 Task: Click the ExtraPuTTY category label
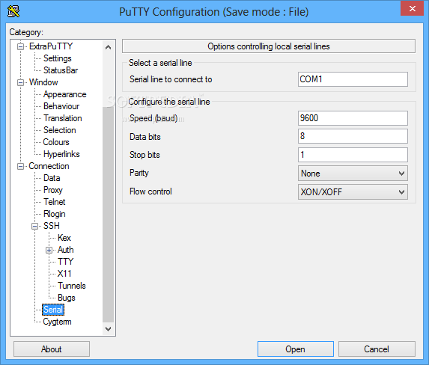pos(51,46)
